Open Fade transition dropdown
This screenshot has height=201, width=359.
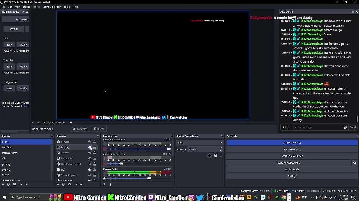[x=199, y=143]
